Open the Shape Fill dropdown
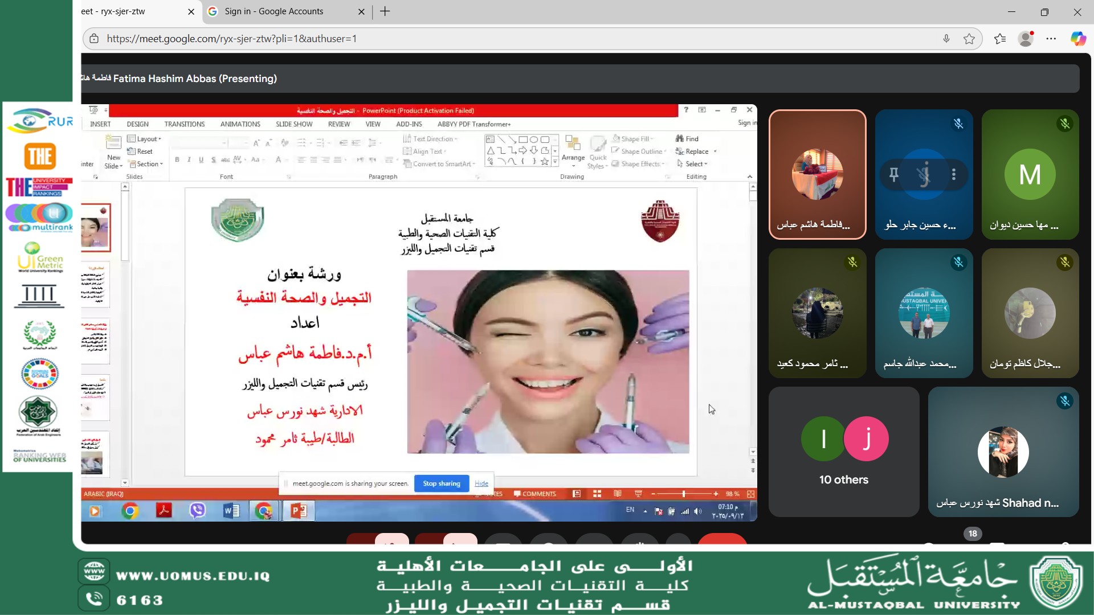1094x615 pixels. pos(633,139)
